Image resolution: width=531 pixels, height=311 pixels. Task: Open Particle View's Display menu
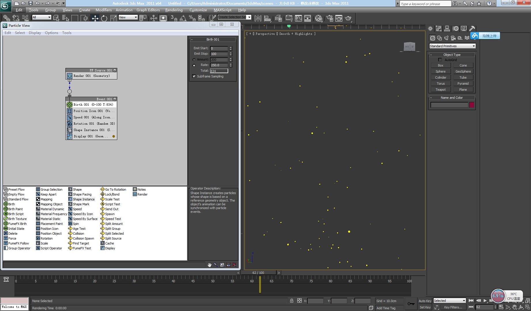pos(35,33)
